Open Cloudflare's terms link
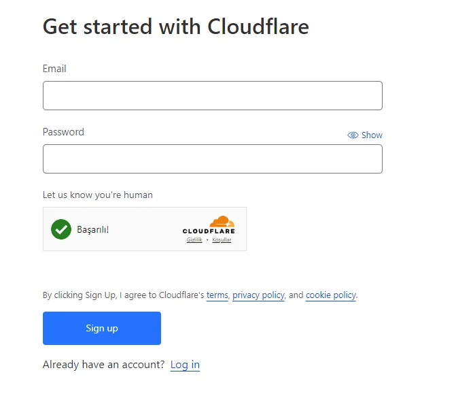The height and width of the screenshot is (396, 473). 217,295
